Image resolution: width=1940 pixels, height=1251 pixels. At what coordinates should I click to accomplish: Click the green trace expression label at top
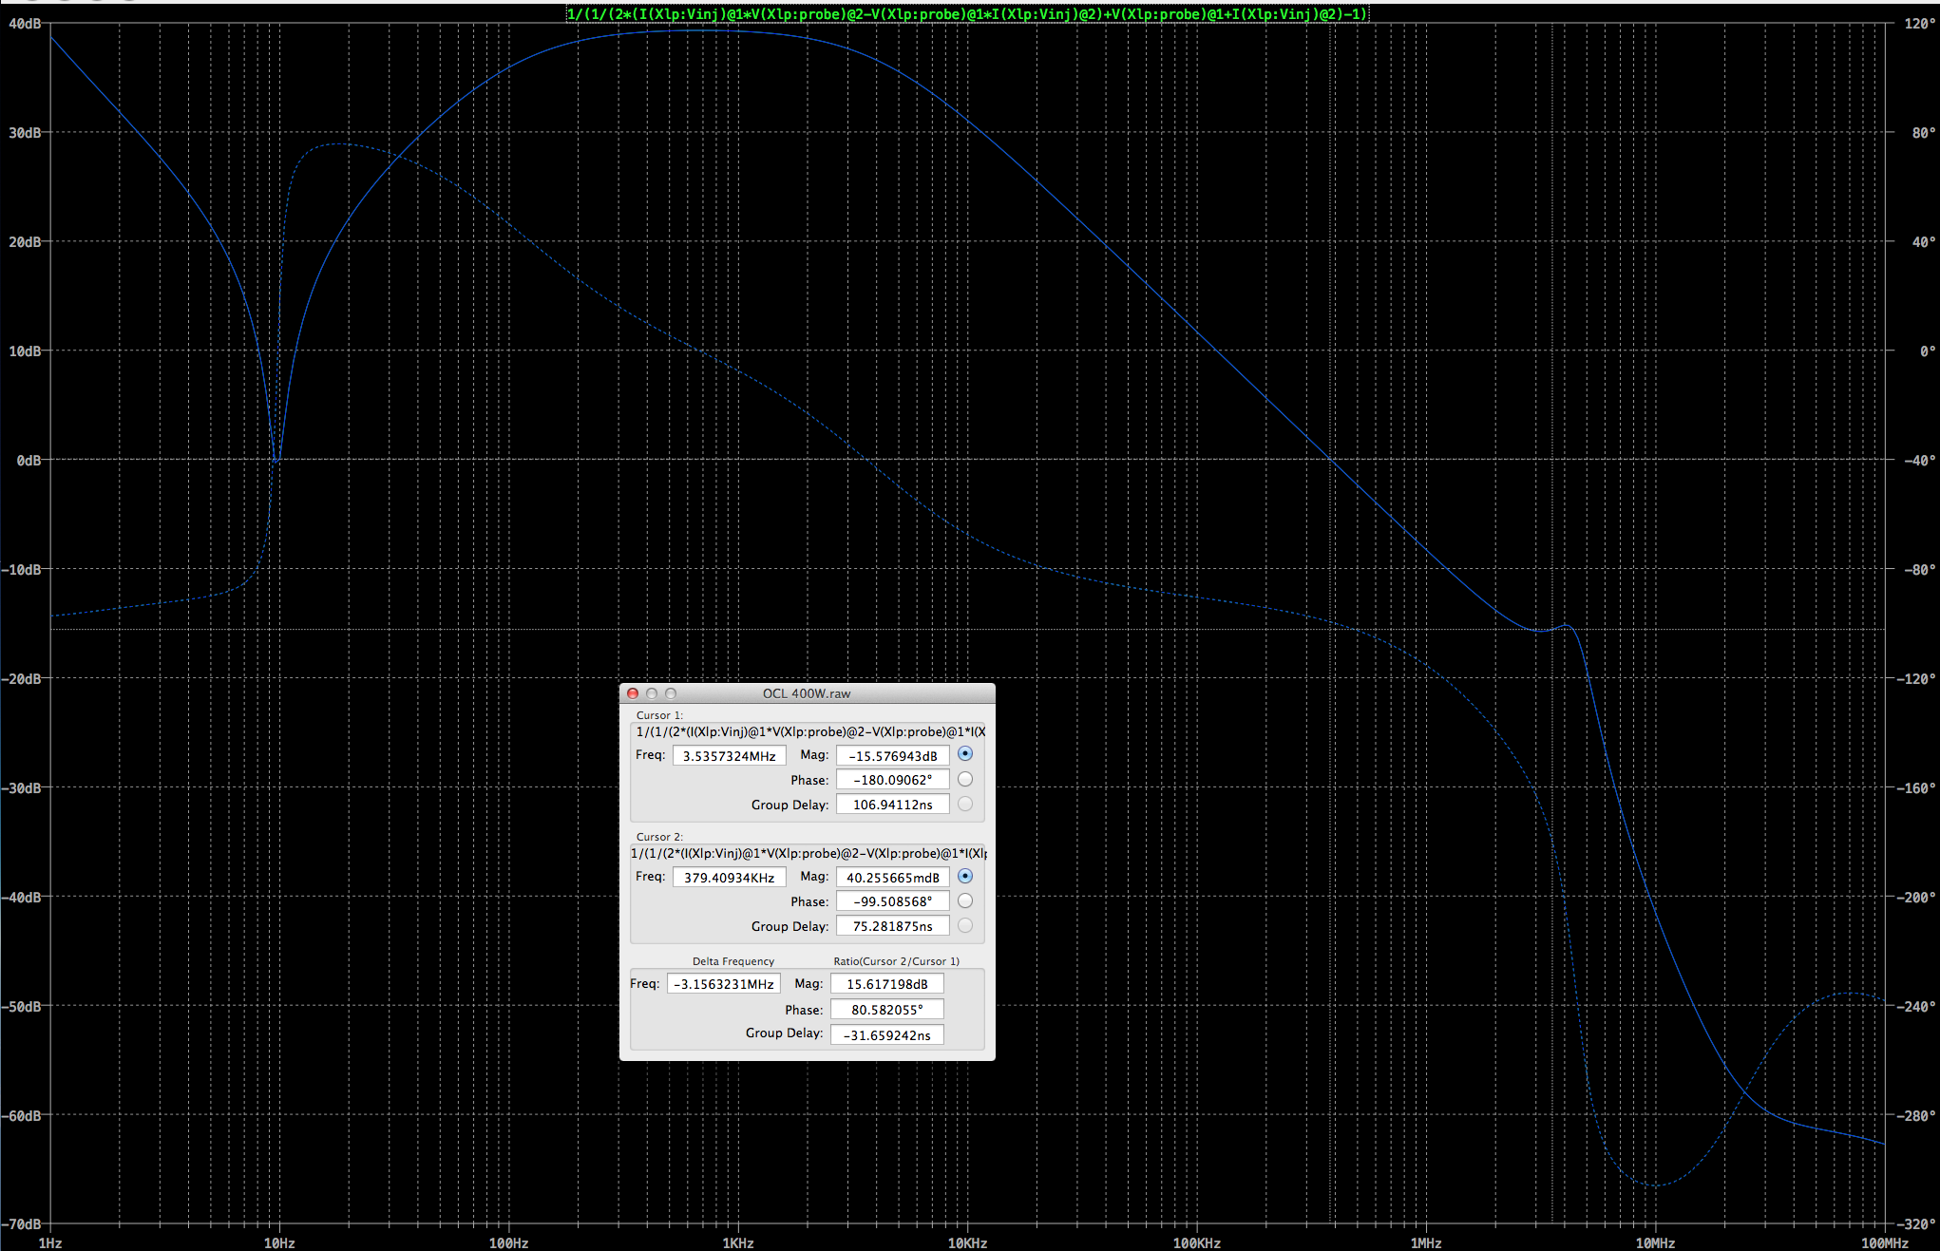[x=967, y=13]
